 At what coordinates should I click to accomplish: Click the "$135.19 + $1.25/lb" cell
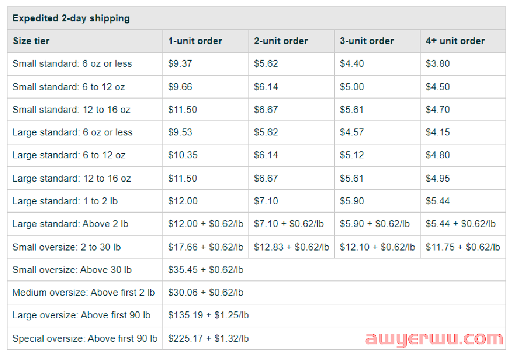pos(208,315)
